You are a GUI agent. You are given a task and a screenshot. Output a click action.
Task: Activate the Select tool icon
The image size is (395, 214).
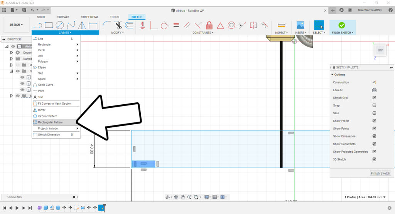click(x=319, y=25)
